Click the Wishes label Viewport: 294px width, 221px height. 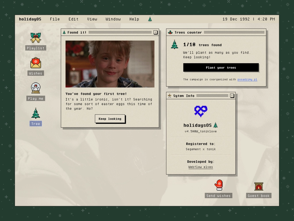36,73
